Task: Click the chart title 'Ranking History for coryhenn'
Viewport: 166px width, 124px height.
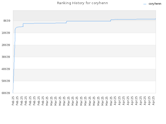Action: 82,3
